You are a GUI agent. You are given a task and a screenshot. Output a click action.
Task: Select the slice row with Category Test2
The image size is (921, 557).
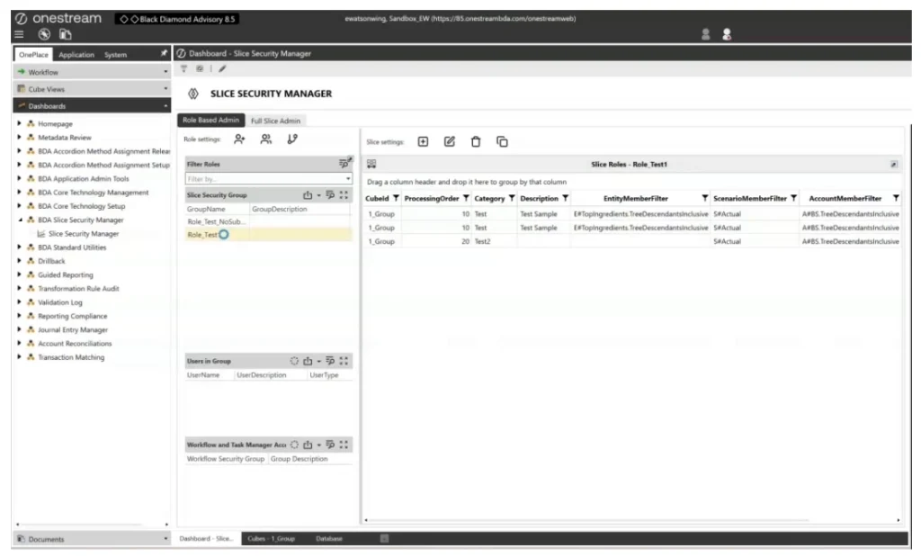[x=632, y=241]
